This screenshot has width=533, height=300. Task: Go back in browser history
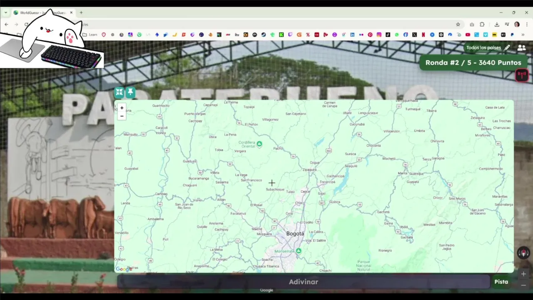(6, 25)
